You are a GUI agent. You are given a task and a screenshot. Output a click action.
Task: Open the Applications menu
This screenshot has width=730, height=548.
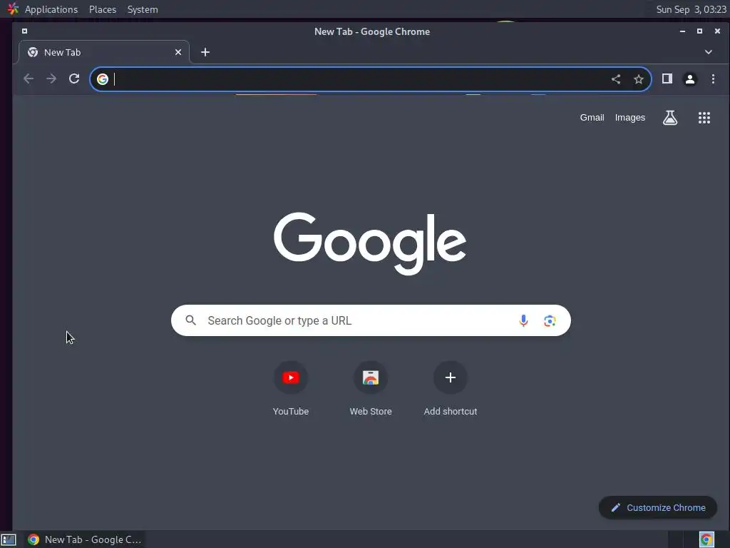coord(51,9)
